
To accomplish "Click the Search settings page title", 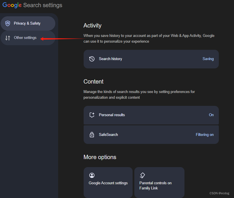I will (x=43, y=5).
